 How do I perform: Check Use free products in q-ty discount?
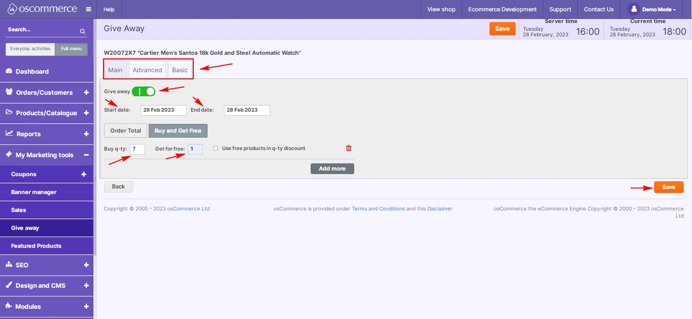[216, 148]
